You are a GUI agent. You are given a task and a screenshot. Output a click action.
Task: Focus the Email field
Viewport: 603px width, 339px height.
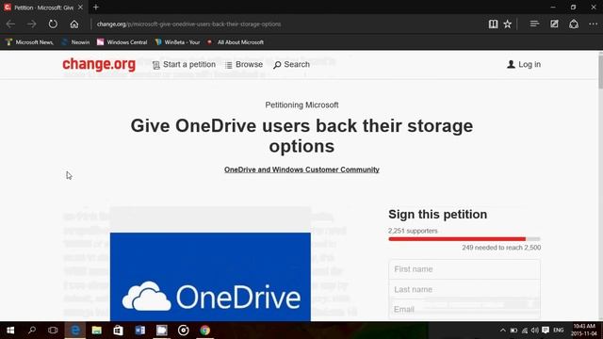[x=464, y=310]
